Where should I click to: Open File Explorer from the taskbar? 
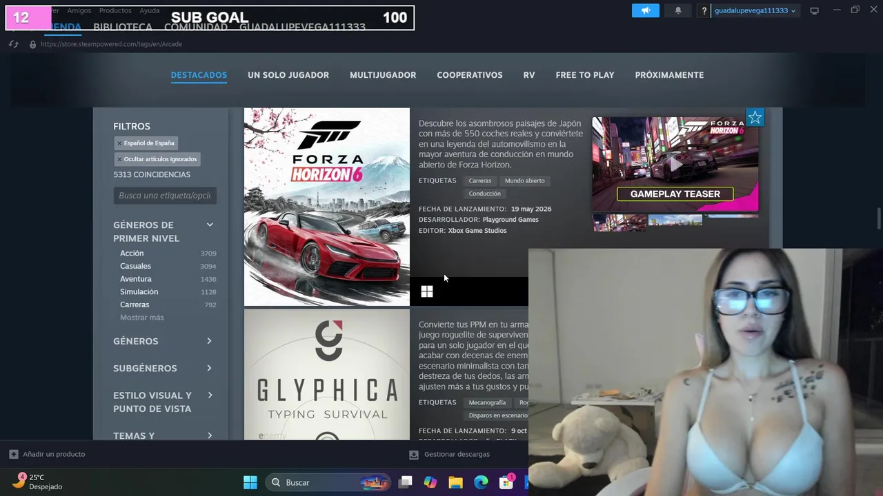(x=455, y=482)
